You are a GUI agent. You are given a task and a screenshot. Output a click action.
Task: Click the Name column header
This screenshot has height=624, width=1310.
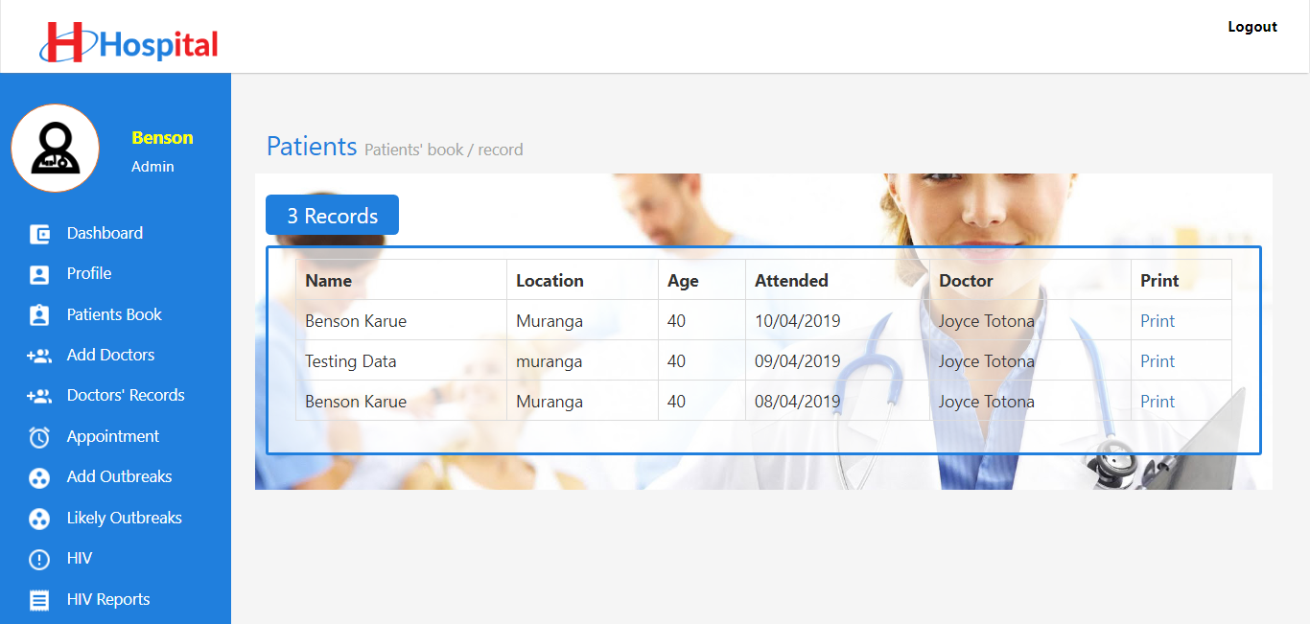click(x=329, y=280)
